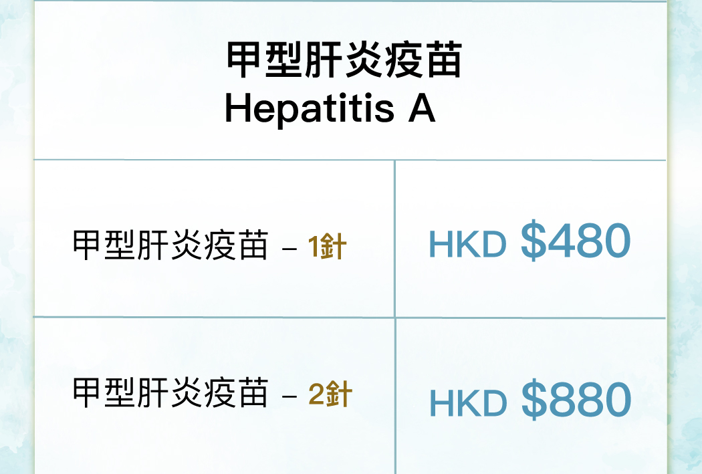
Task: Click the gold 2針 dose text
Action: pyautogui.click(x=330, y=394)
